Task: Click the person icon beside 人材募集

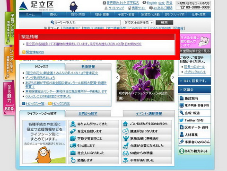Action: (x=182, y=135)
